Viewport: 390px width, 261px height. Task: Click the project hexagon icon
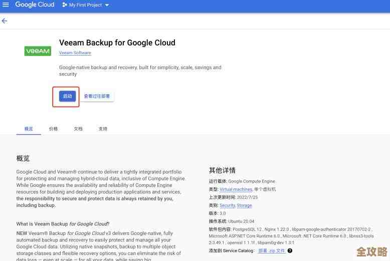pos(65,5)
